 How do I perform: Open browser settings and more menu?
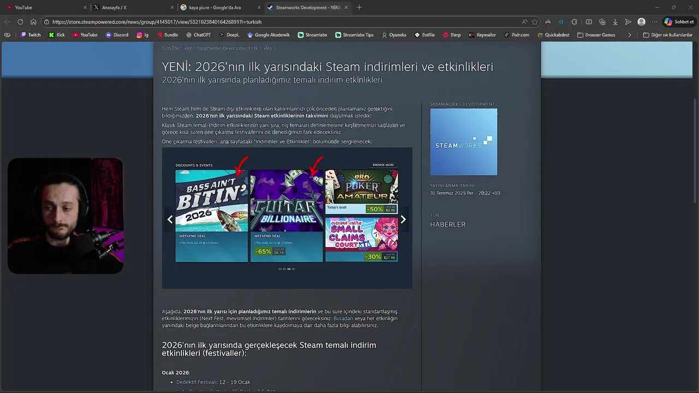coord(654,22)
